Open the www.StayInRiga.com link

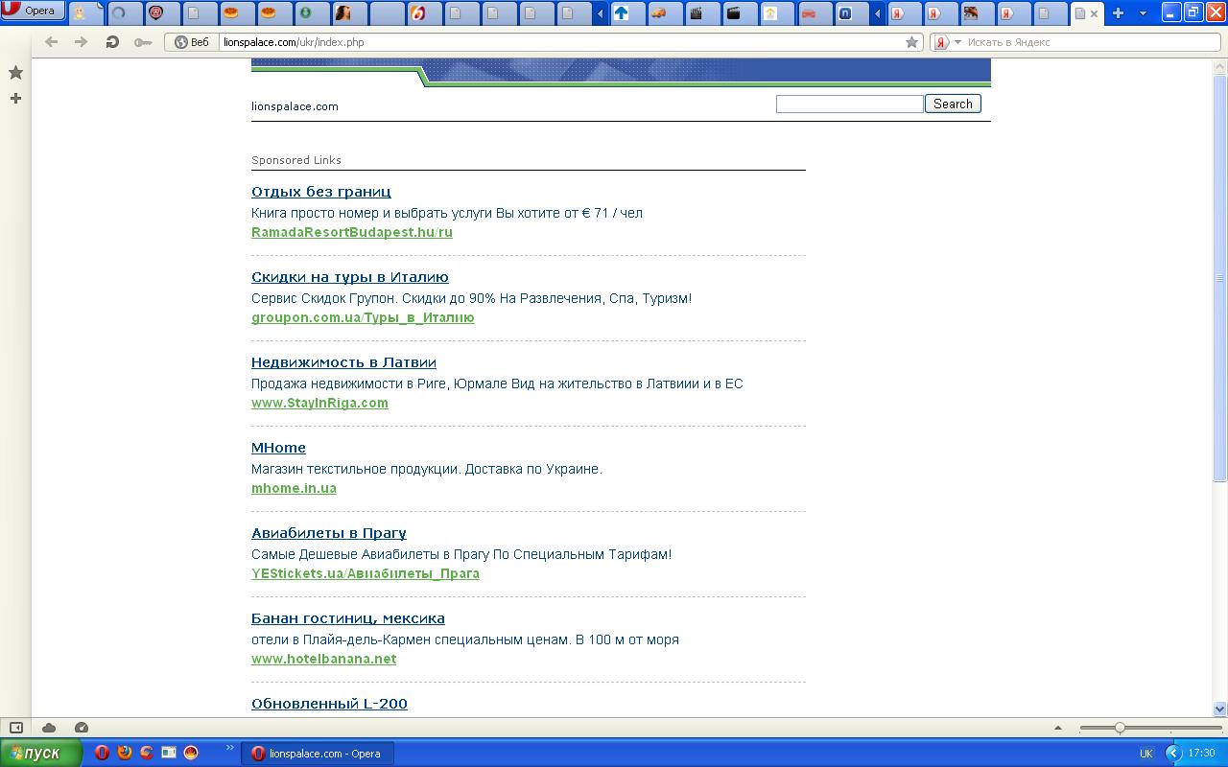tap(319, 403)
